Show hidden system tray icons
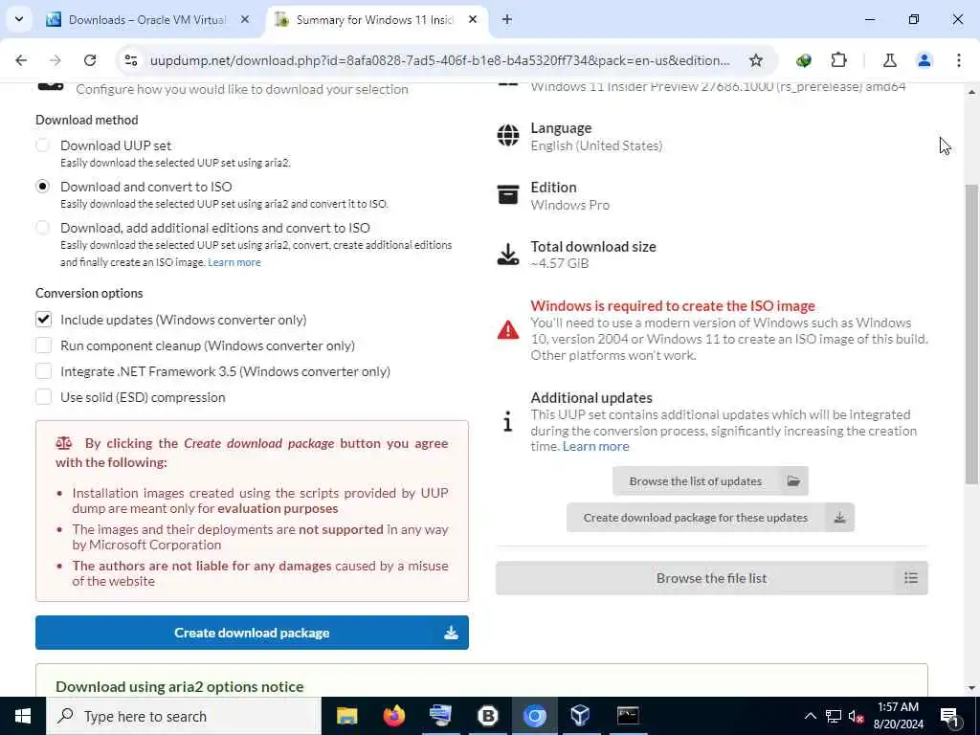 click(810, 716)
